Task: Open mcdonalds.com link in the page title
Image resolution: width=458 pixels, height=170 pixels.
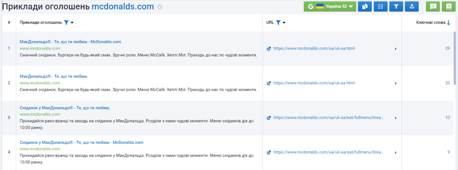Action: coord(123,7)
